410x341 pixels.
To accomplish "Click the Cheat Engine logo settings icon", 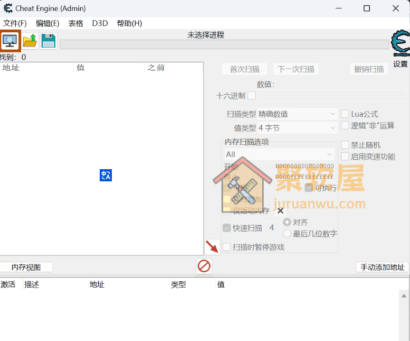I will (401, 43).
